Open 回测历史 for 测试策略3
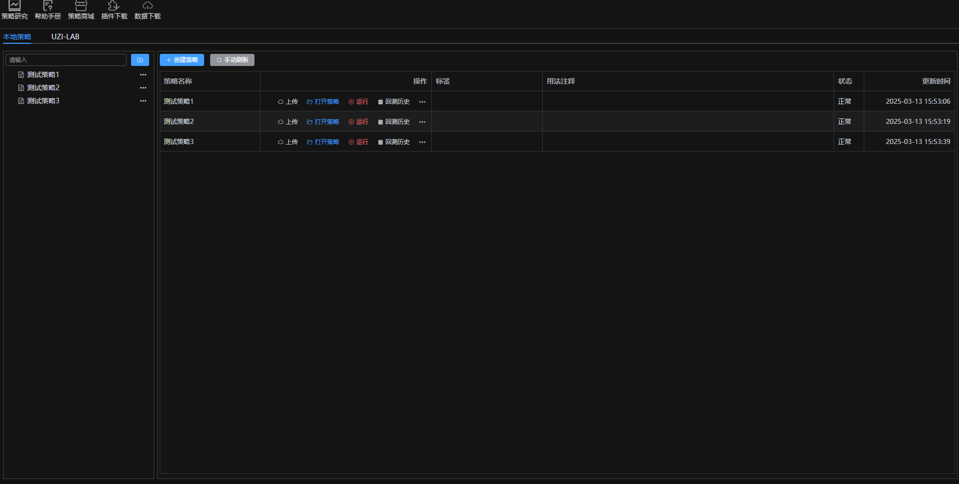Viewport: 959px width, 484px height. [394, 142]
